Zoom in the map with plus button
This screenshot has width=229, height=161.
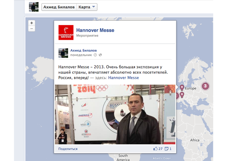pos(32,23)
